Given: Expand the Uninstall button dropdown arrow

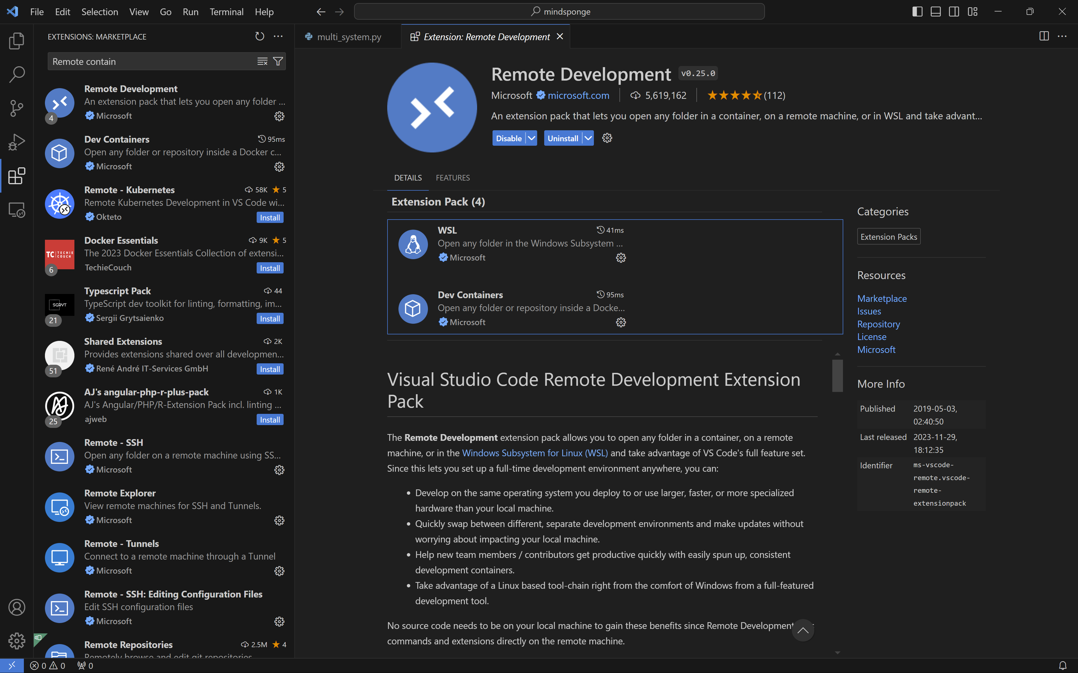Looking at the screenshot, I should point(588,138).
